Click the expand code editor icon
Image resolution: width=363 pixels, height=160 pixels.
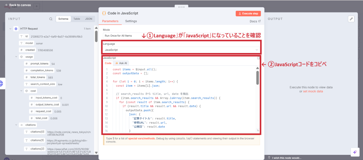coord(258,58)
